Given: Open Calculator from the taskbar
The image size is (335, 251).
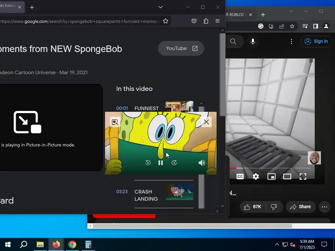Looking at the screenshot, I should coord(88,244).
